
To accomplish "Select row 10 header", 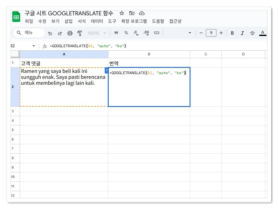I will pyautogui.click(x=15, y=177).
